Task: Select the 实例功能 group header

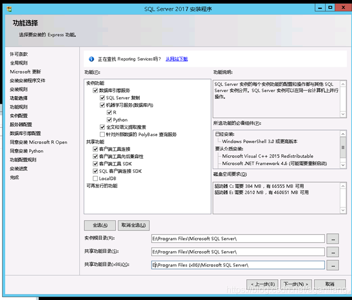Action: pos(95,83)
